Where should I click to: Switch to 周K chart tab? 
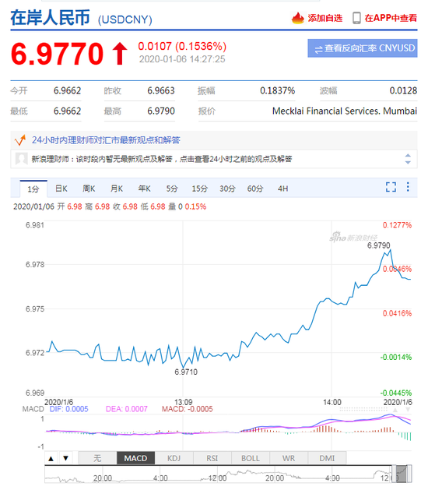[x=89, y=189]
